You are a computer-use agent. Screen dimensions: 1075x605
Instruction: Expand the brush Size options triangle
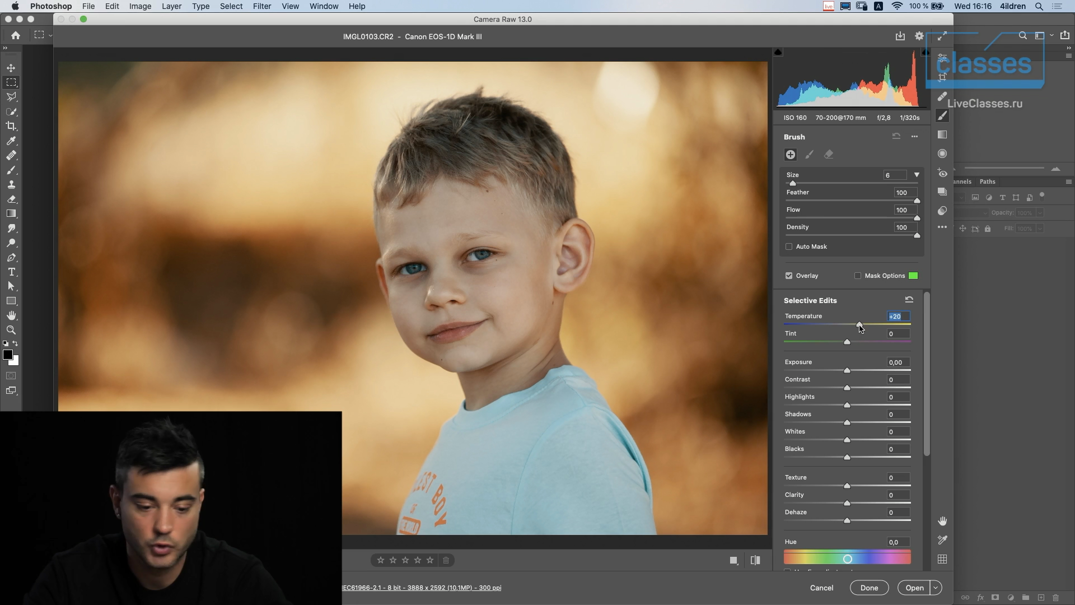pyautogui.click(x=917, y=175)
